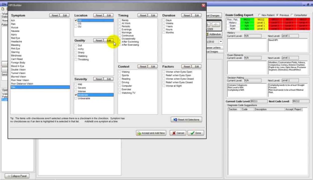Click the Reset All Selections button
This screenshot has width=313, height=180.
coord(186,120)
